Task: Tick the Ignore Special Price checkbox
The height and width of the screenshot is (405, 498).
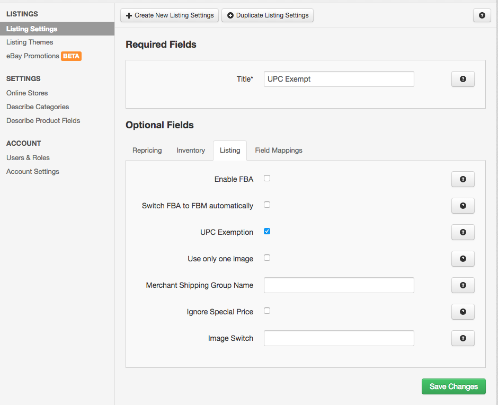Action: pyautogui.click(x=267, y=311)
